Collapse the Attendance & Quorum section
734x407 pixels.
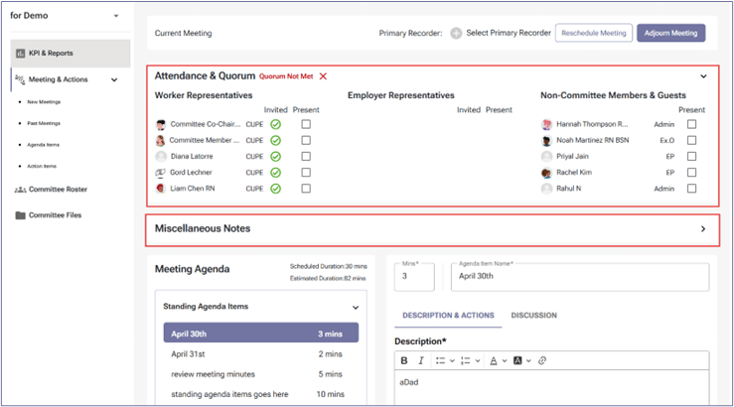[x=703, y=76]
